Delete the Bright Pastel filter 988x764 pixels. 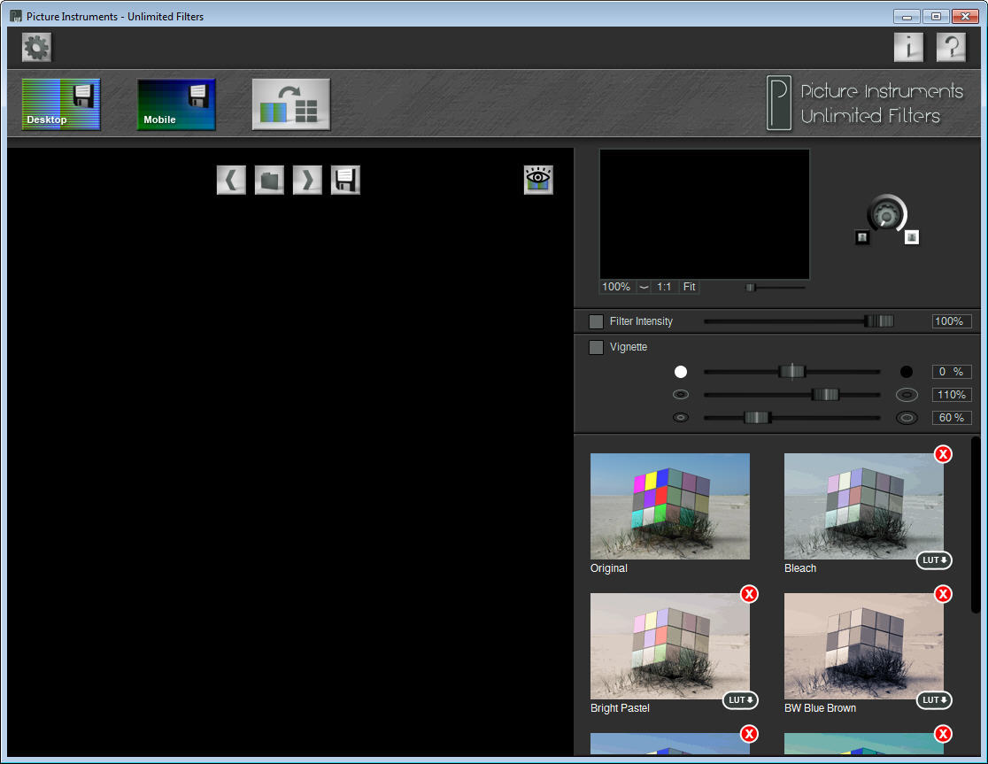[749, 594]
